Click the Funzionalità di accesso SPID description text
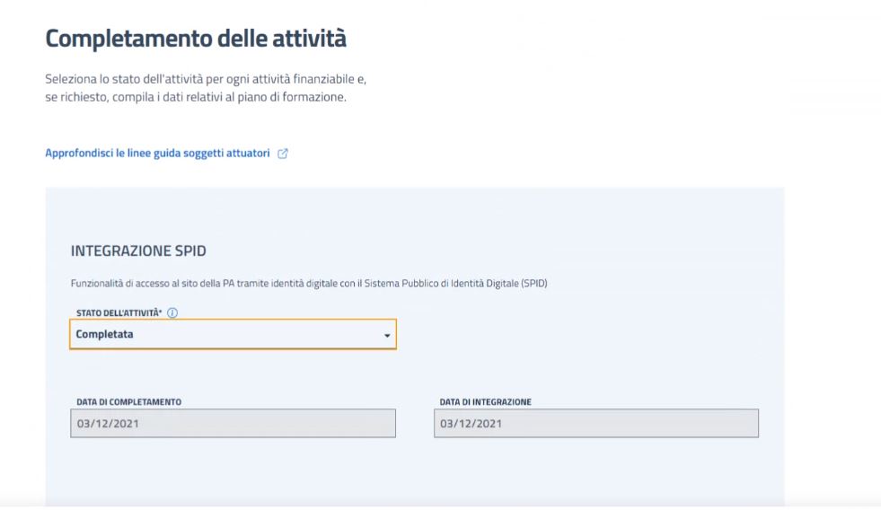 coord(309,283)
